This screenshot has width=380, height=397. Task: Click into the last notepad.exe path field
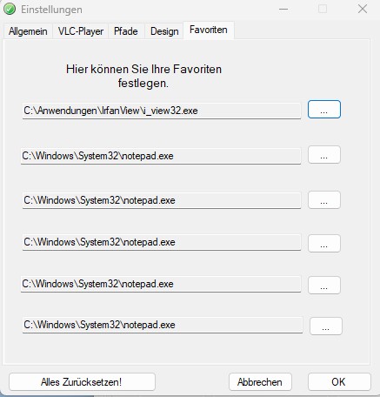[x=163, y=325]
